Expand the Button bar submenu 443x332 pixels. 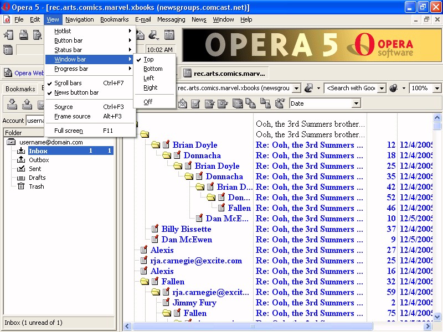point(90,40)
